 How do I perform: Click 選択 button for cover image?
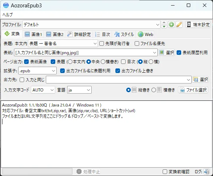click(167, 53)
